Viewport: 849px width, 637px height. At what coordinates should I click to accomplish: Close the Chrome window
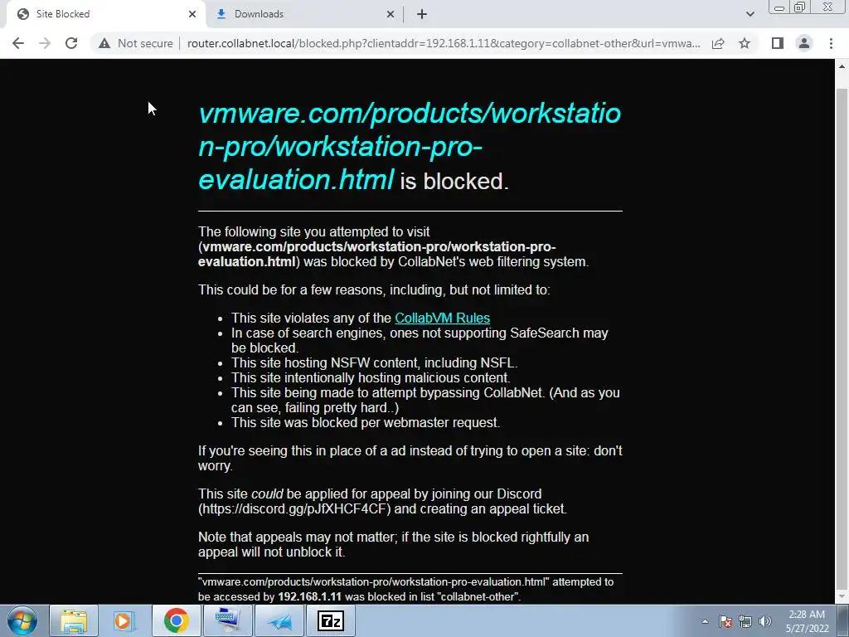[x=828, y=7]
